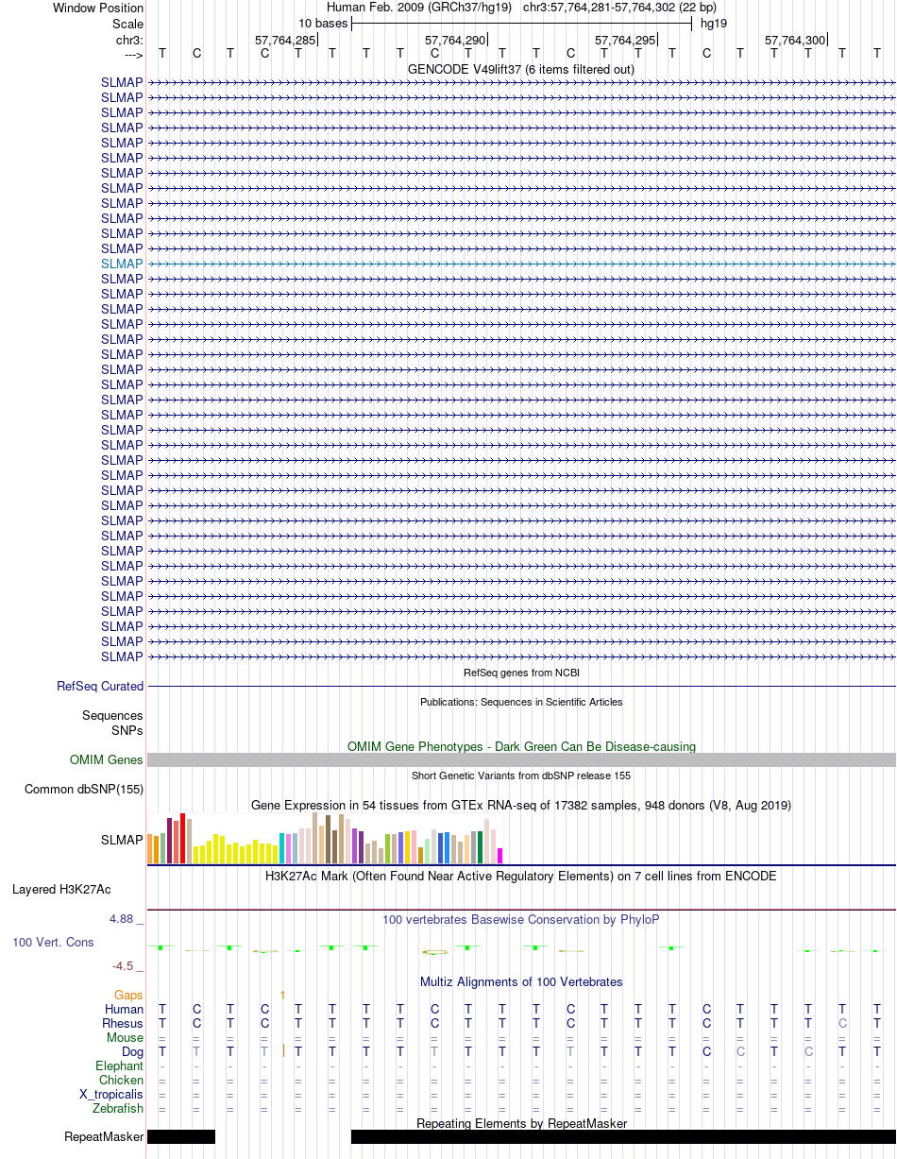This screenshot has width=897, height=1159.
Task: Click the '10 bases' scale bar text
Action: click(324, 24)
